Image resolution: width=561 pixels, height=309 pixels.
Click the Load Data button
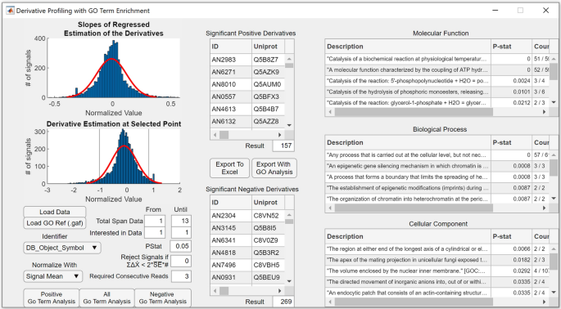pyautogui.click(x=54, y=212)
